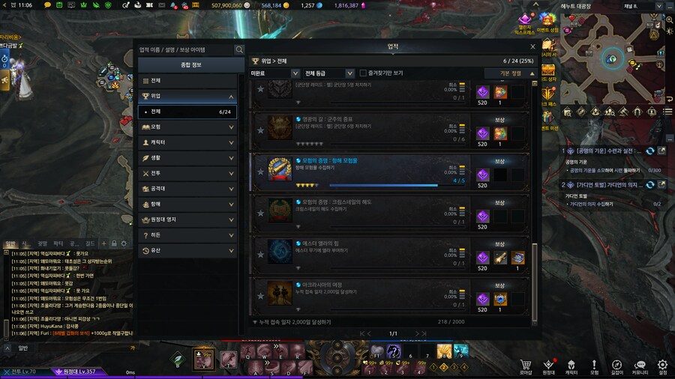Click the achievement search magnifier icon
The height and width of the screenshot is (379, 675).
pos(239,50)
